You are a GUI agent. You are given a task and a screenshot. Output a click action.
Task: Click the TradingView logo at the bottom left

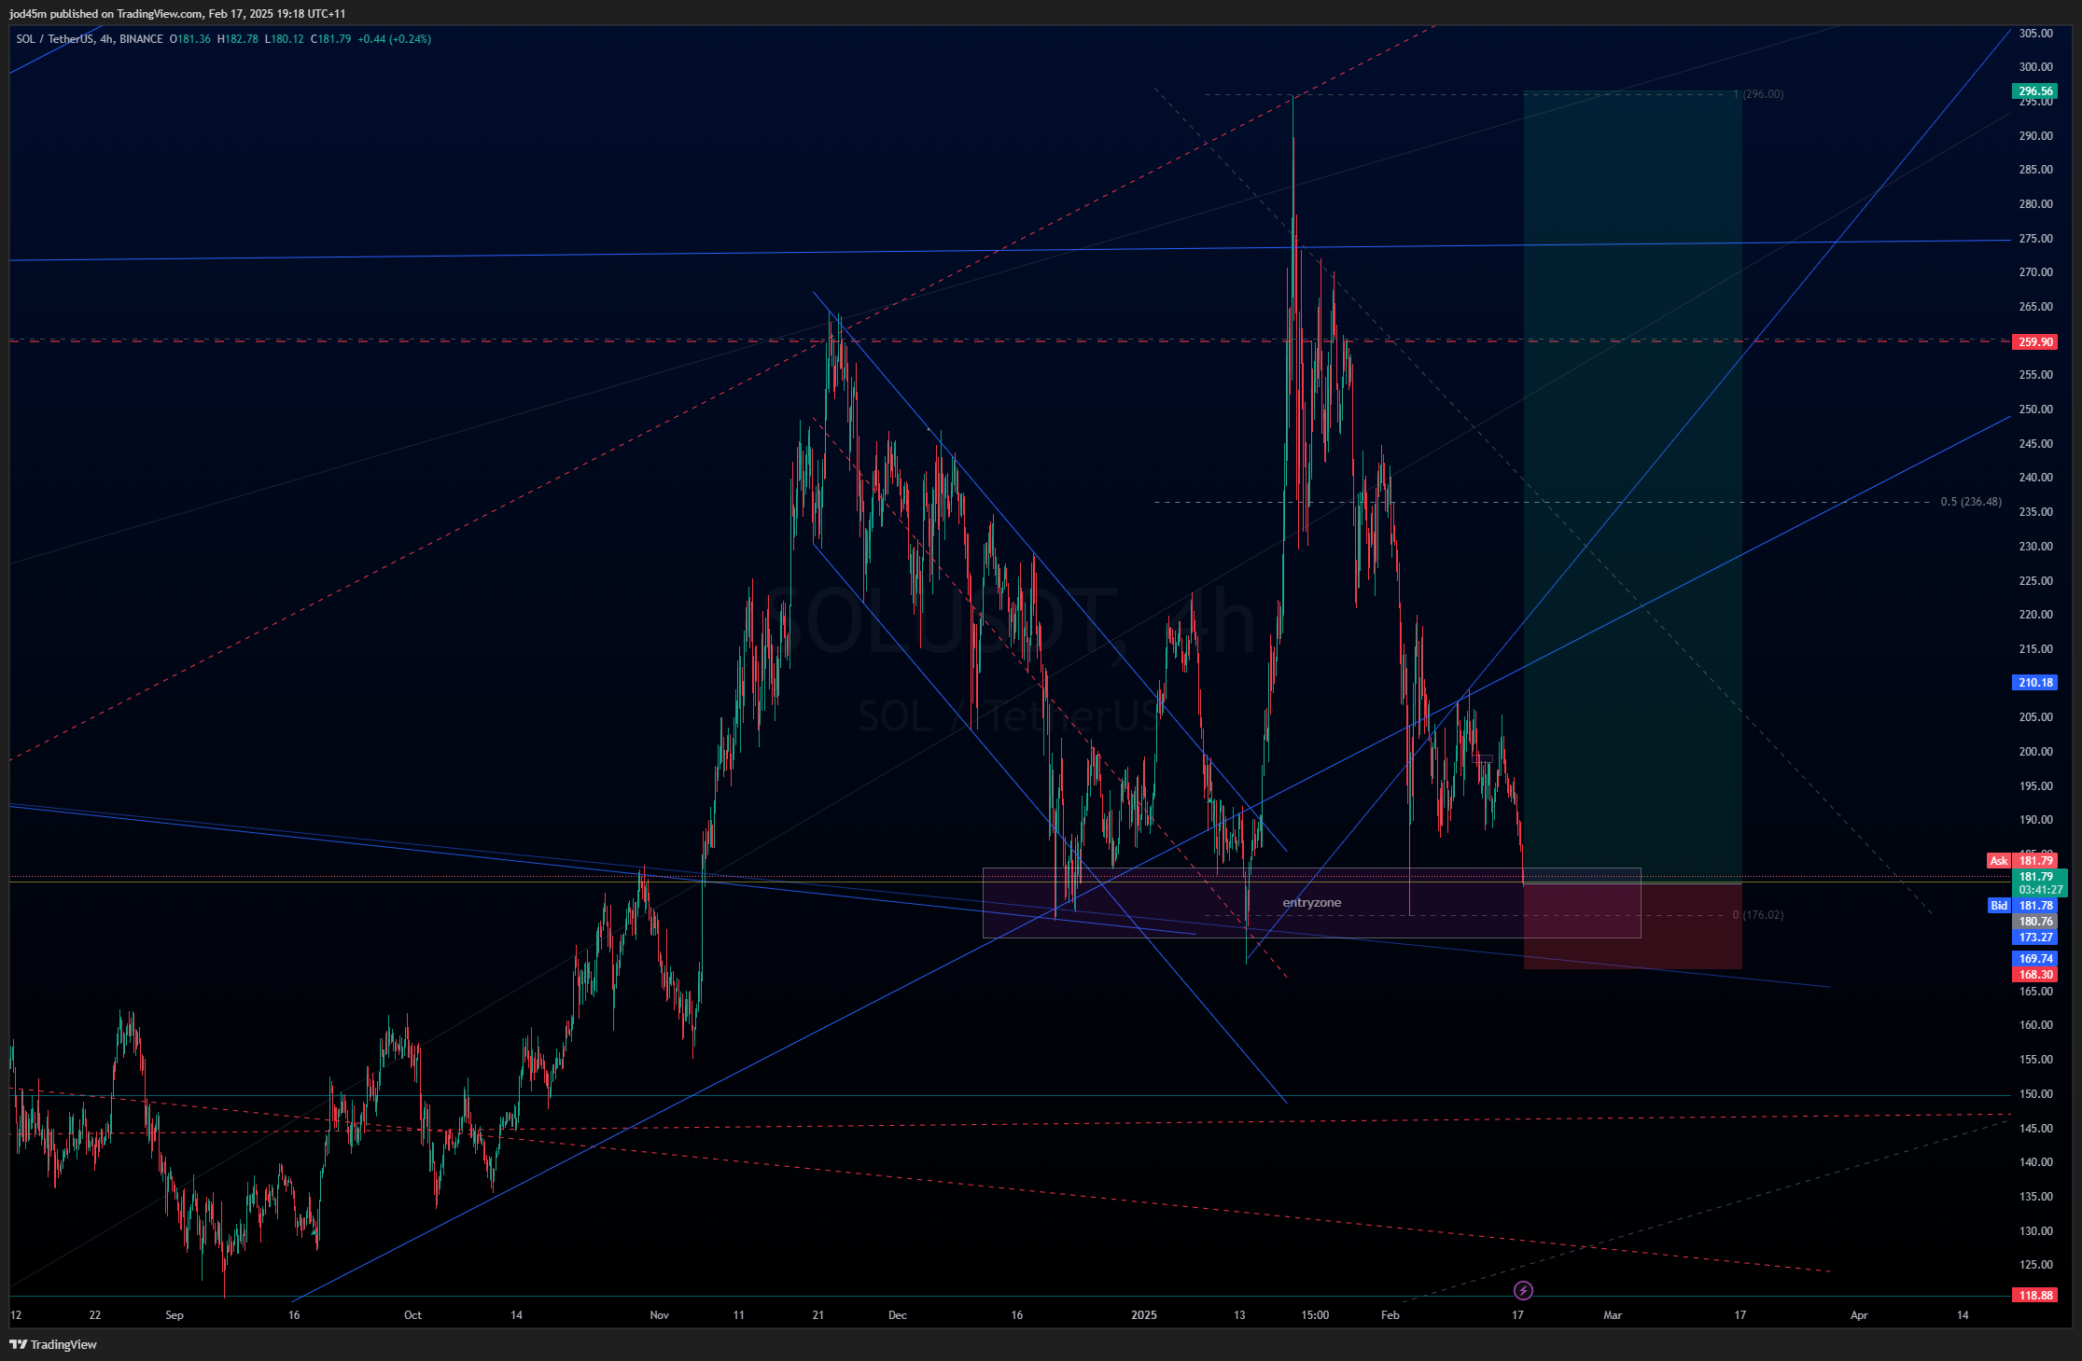pos(53,1344)
